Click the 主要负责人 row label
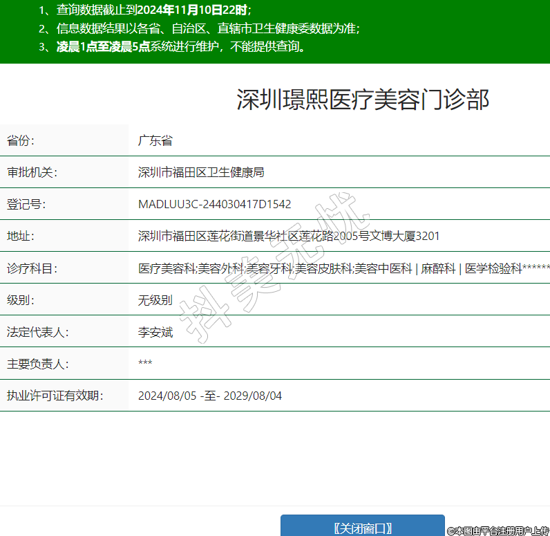 [x=37, y=364]
